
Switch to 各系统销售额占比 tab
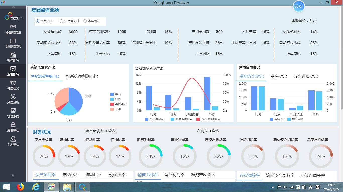pos(45,76)
